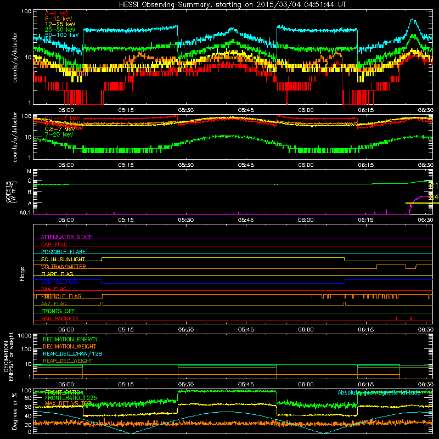Viewport: 439px width, 439px height.
Task: Select the cyan 50-100 keV legend entry
Action: tap(62, 35)
